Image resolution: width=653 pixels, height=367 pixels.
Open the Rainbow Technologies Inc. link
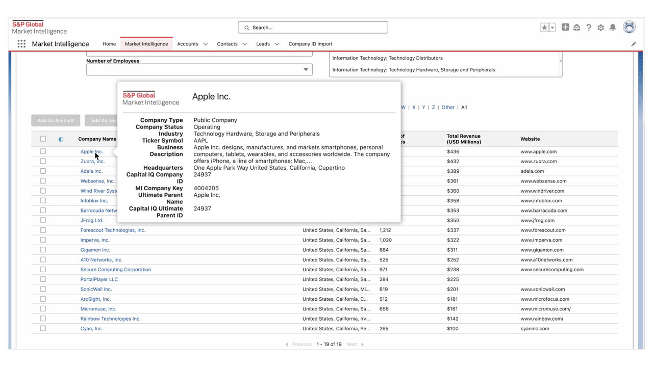(110, 319)
